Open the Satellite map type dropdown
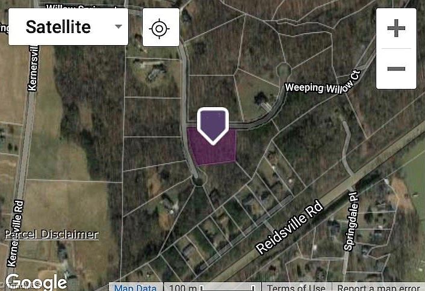Viewport: 425px width, 291px height. [x=68, y=26]
